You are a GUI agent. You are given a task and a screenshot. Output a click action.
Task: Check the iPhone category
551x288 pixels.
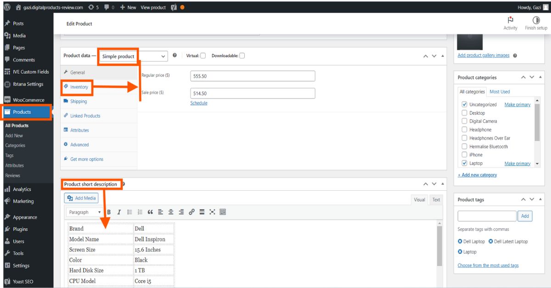click(x=464, y=155)
